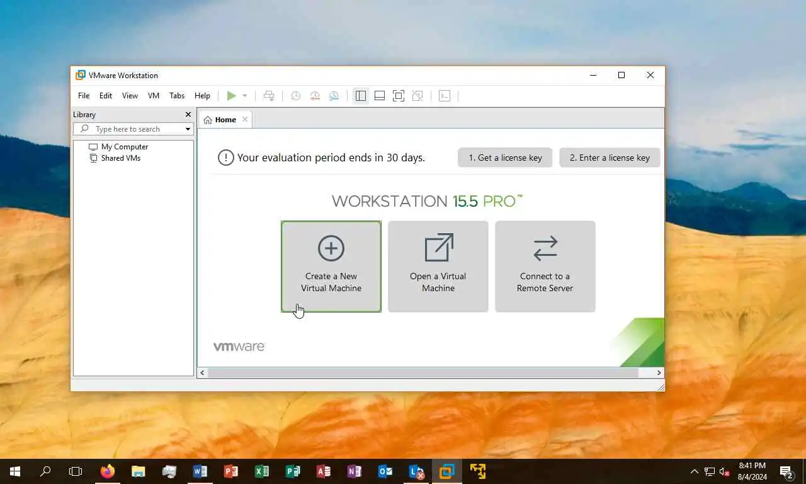This screenshot has height=484, width=806.
Task: Open Windows taskbar search
Action: [45, 471]
